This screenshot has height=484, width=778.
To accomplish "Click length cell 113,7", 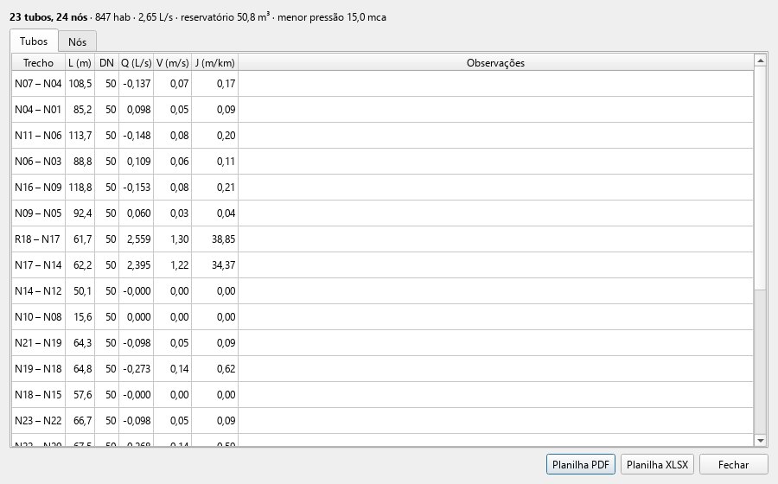I will coord(80,135).
